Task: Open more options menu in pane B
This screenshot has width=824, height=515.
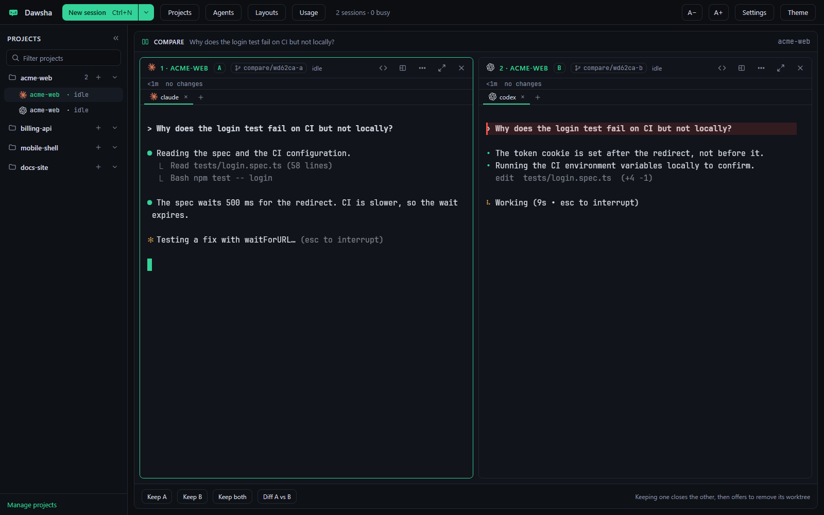Action: pyautogui.click(x=761, y=68)
